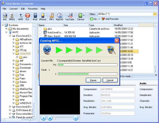Image resolution: width=159 pixels, height=123 pixels.
Task: Play the preview video
Action: 43,118
